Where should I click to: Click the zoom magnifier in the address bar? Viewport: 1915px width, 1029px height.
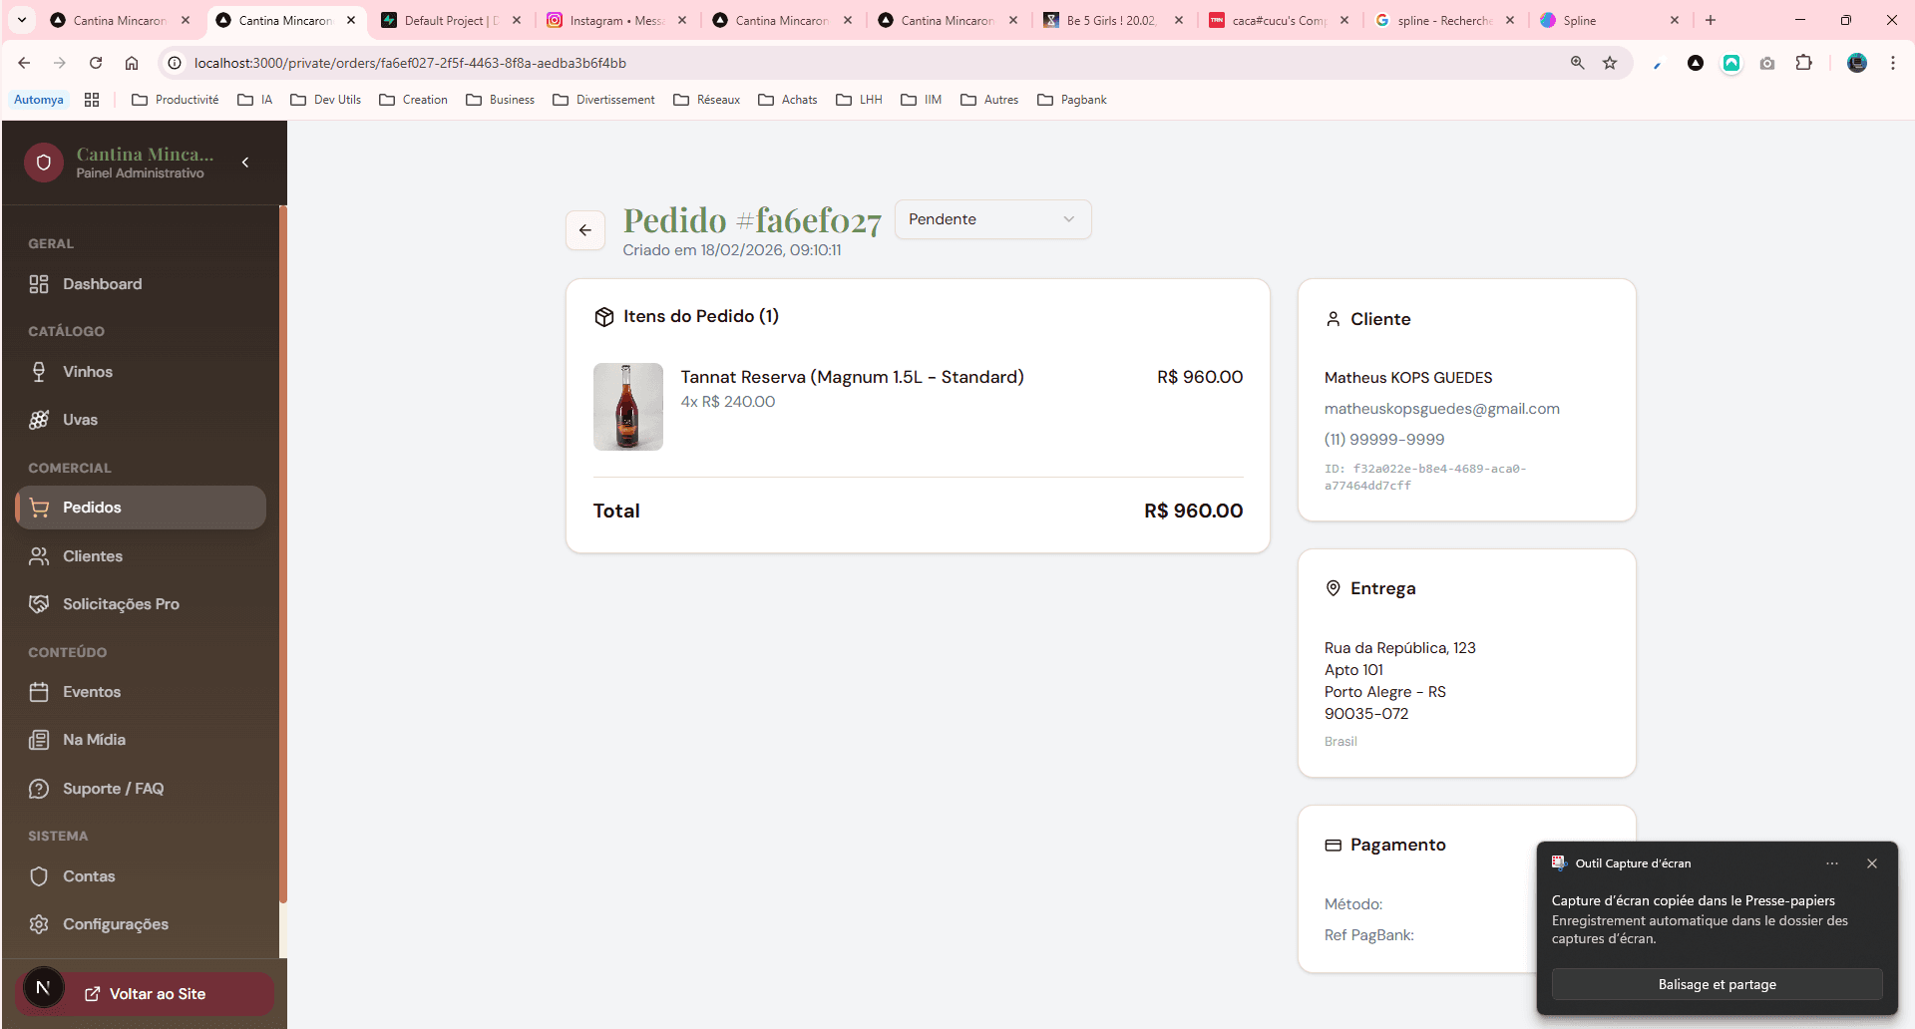tap(1578, 63)
